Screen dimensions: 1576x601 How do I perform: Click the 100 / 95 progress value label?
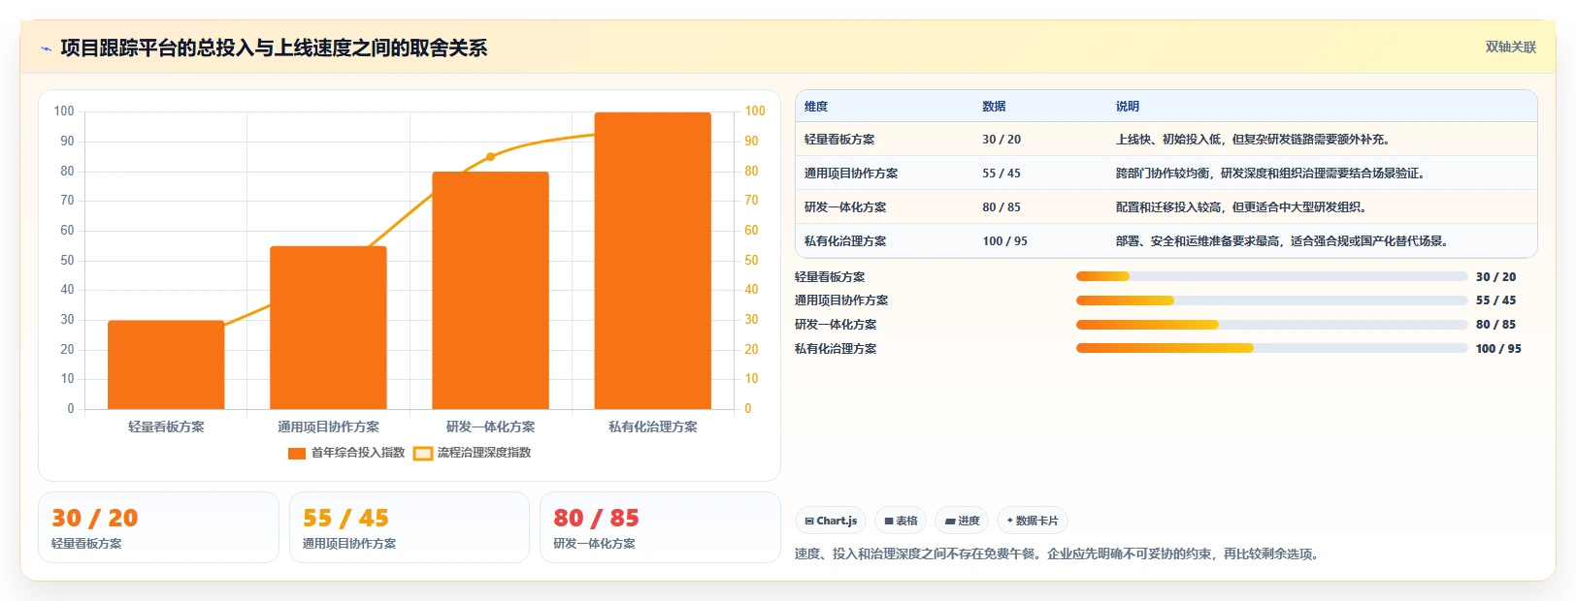coord(1498,349)
